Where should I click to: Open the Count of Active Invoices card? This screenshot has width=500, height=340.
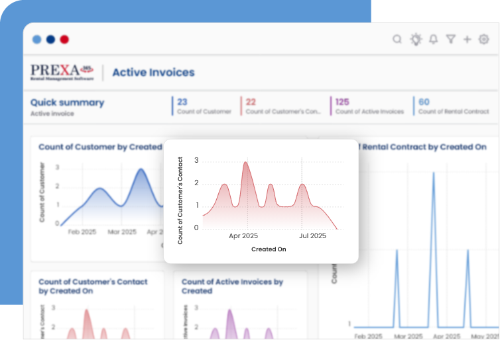click(244, 305)
